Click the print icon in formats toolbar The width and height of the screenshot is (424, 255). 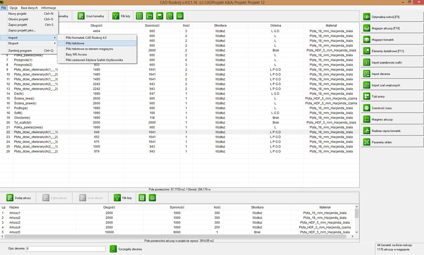point(180,16)
